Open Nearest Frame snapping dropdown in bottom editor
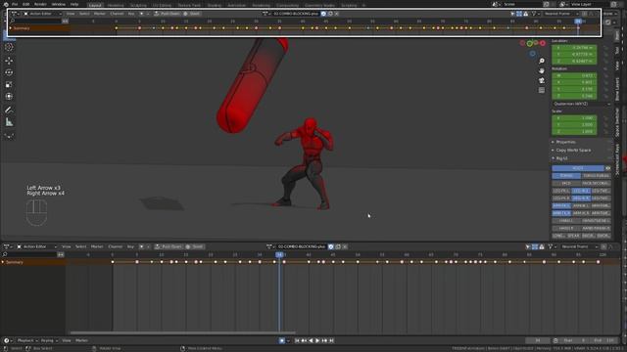This screenshot has width=627, height=352. [579, 246]
